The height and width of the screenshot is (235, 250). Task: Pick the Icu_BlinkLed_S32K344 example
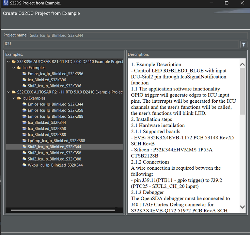pyautogui.click(x=47, y=122)
